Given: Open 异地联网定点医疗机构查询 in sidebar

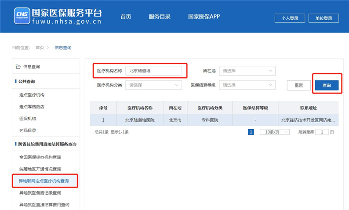Looking at the screenshot, I should 44,181.
